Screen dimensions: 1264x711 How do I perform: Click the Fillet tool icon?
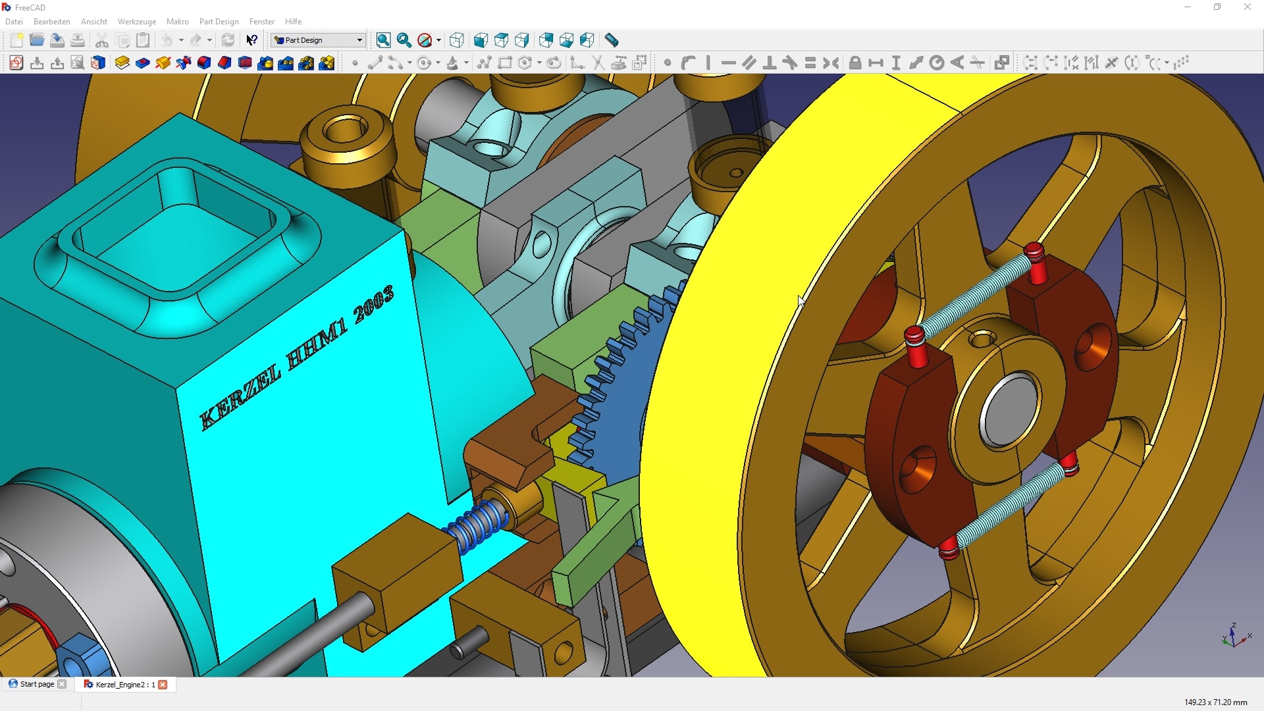click(203, 63)
